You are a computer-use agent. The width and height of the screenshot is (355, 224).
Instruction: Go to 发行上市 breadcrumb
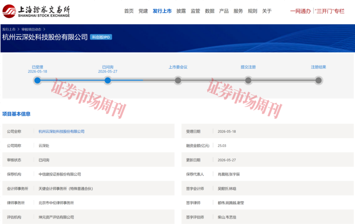tap(9, 29)
